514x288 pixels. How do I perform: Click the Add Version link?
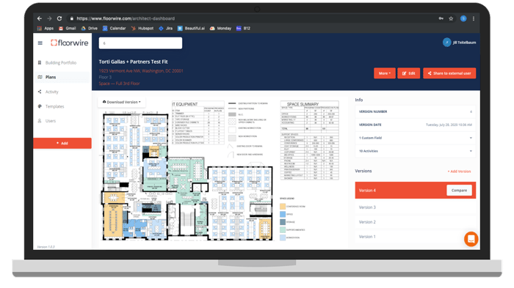point(459,171)
